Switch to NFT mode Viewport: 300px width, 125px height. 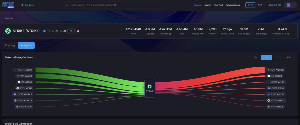(x=260, y=5)
